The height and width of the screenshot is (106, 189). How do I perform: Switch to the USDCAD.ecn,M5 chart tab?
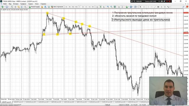coord(69,102)
